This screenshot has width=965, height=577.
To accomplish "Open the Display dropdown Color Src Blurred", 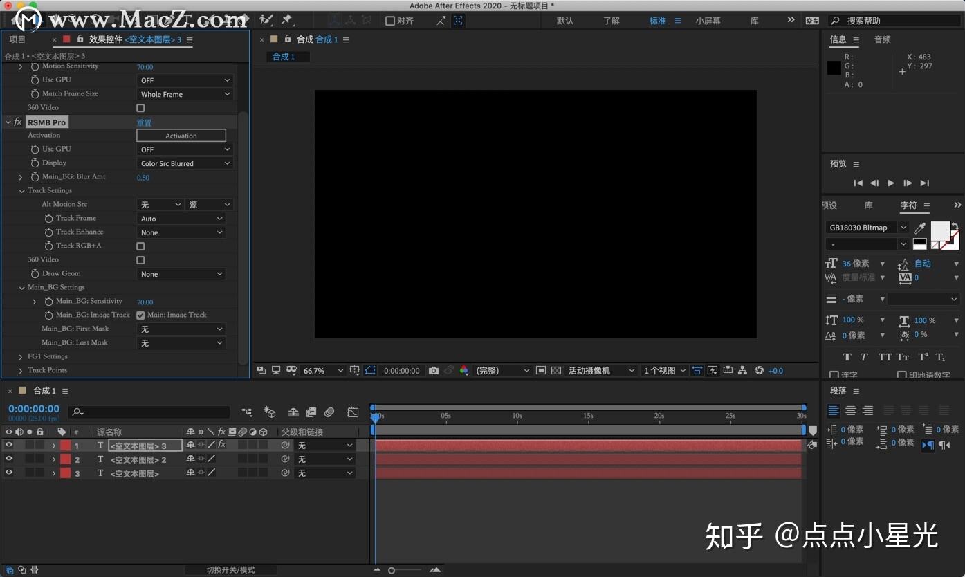I will point(185,163).
